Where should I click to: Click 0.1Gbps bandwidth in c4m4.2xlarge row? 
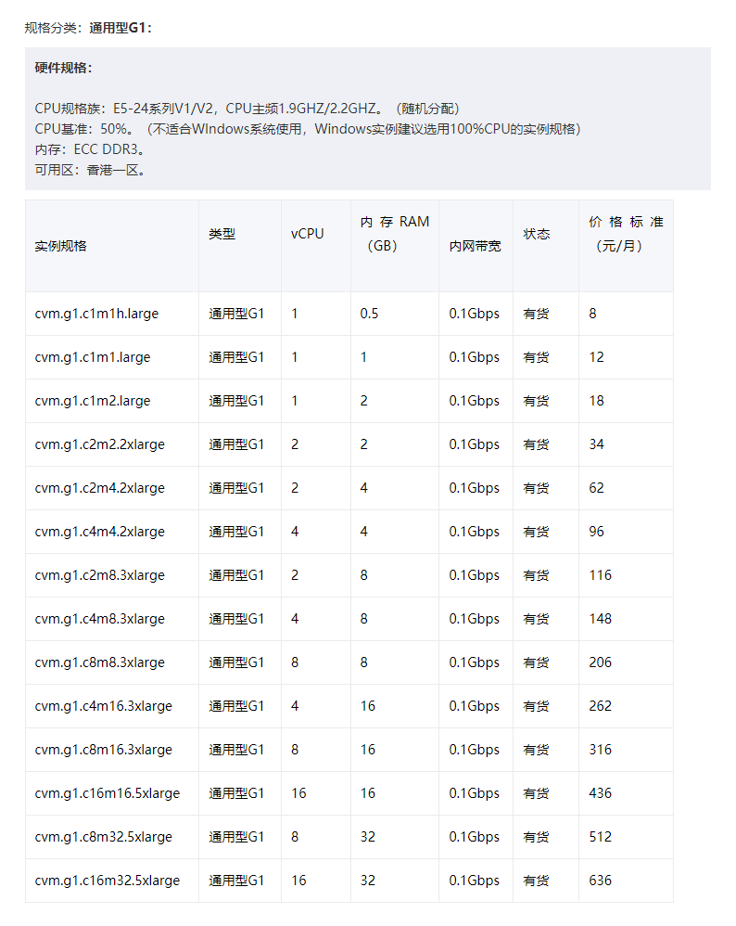475,532
